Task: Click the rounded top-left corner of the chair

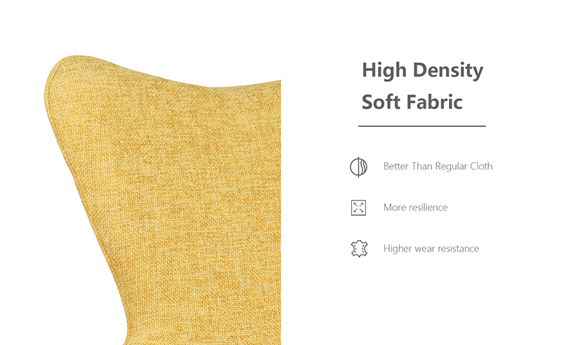Action: click(63, 68)
